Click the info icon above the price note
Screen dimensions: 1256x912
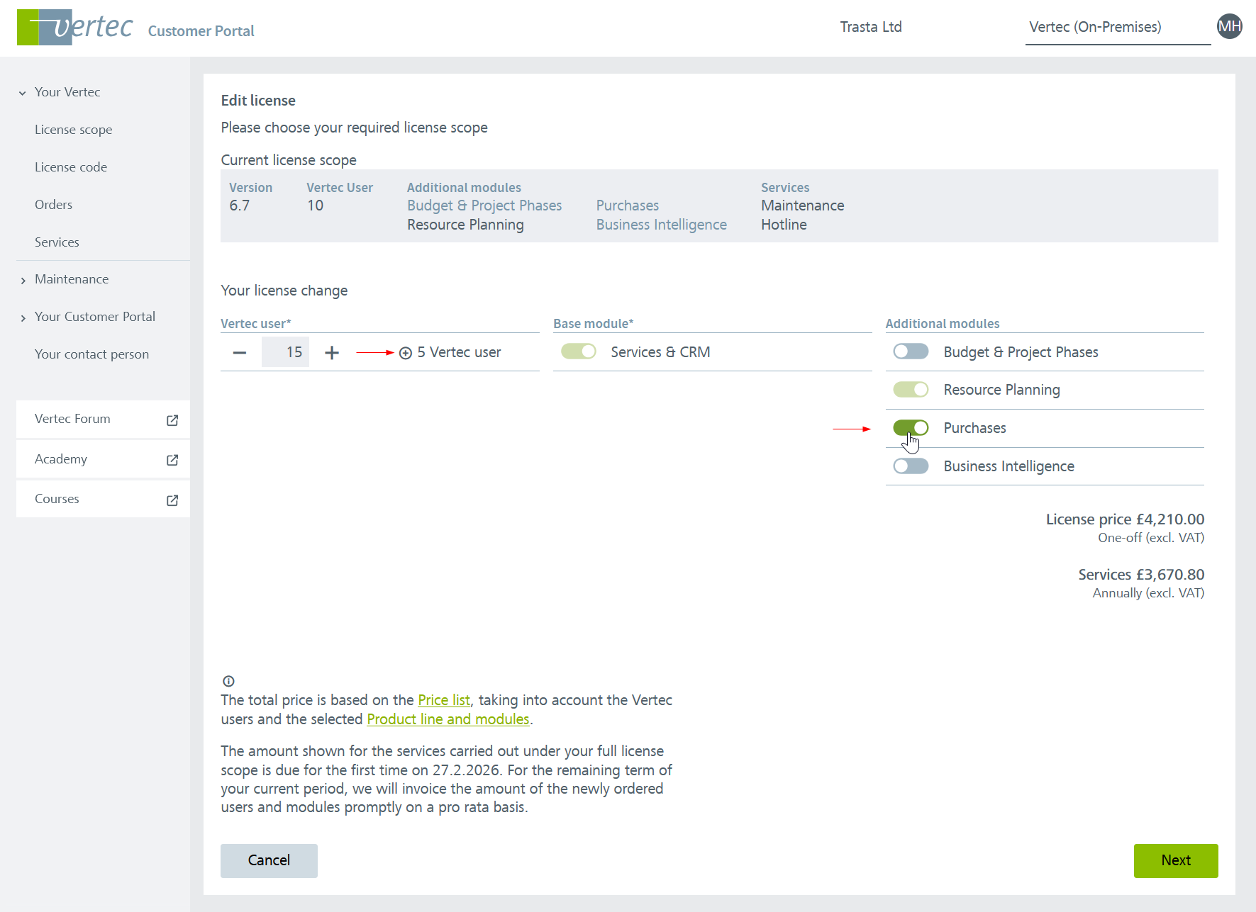click(228, 681)
